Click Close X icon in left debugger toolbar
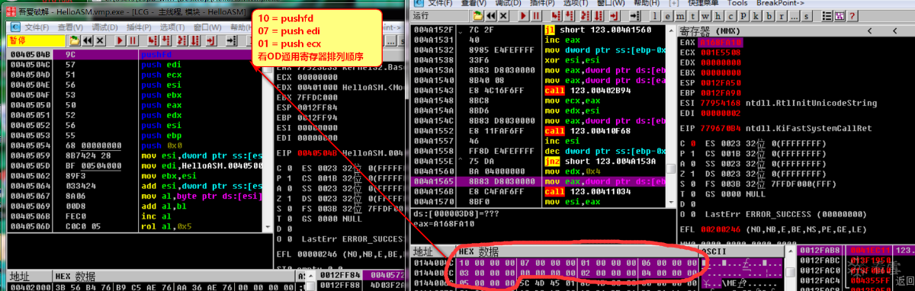Viewport: 915px width, 291px height. click(100, 40)
